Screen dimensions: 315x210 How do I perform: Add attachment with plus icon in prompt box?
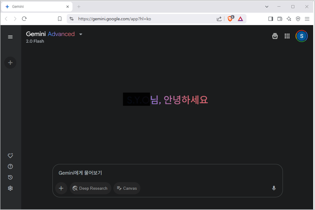pyautogui.click(x=61, y=188)
